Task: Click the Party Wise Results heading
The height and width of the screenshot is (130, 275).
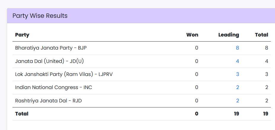Action: pyautogui.click(x=40, y=16)
